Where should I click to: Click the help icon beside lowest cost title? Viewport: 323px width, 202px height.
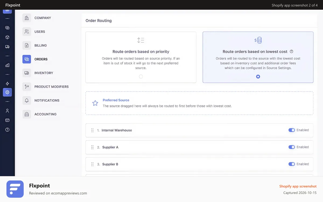(x=291, y=51)
